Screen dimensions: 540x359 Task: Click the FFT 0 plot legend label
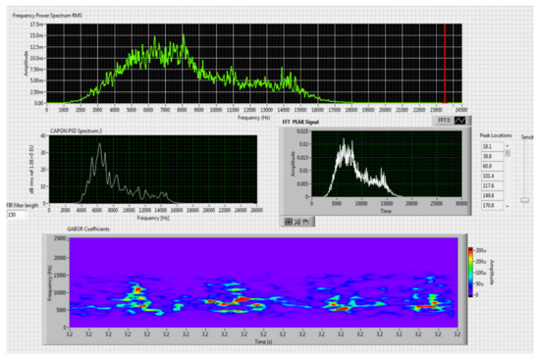coord(444,121)
